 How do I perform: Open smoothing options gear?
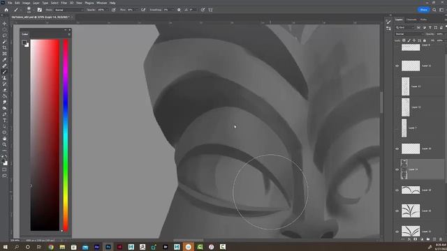coord(179,10)
